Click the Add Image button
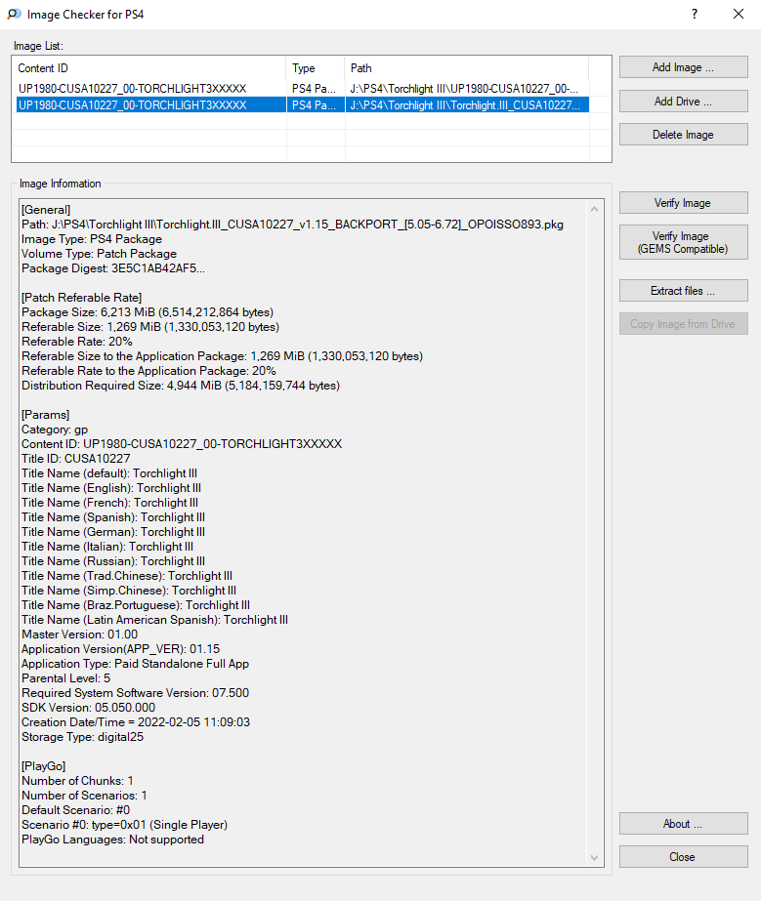 tap(684, 67)
